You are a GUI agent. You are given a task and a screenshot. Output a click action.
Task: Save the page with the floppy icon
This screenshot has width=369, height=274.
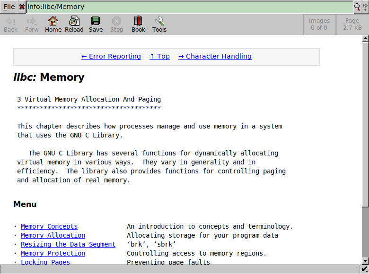click(96, 24)
